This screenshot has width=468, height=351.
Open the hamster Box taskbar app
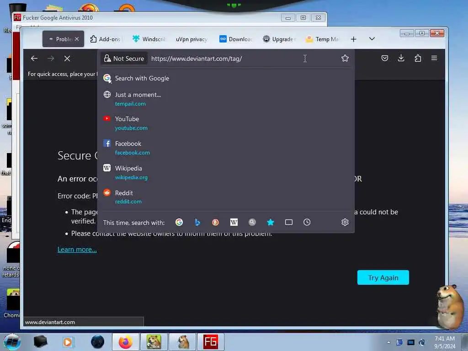[154, 342]
